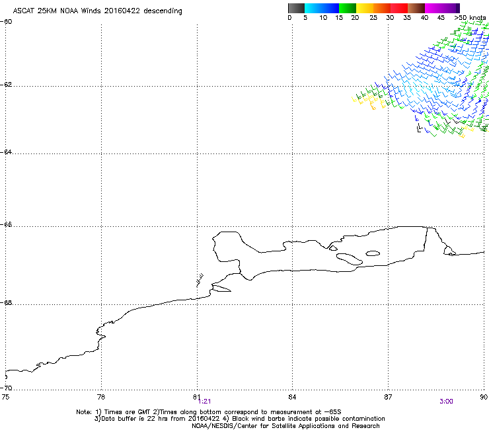Click the green 15–20 knots legend segment
Viewport: 489px width, 430px height.
point(348,8)
